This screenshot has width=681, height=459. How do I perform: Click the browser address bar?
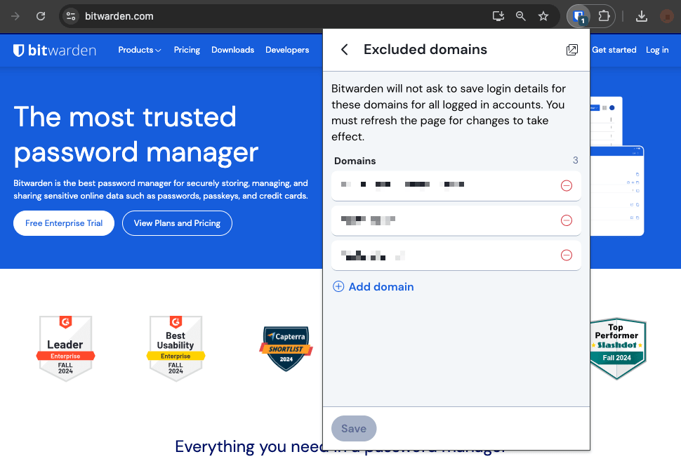pyautogui.click(x=211, y=15)
